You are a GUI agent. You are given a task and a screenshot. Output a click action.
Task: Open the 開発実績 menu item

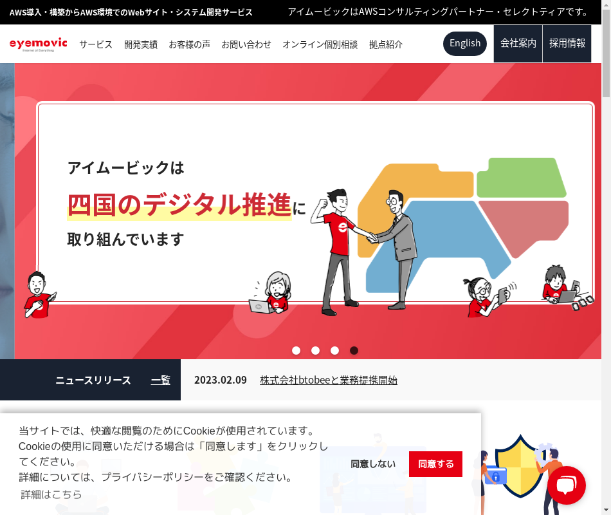141,44
